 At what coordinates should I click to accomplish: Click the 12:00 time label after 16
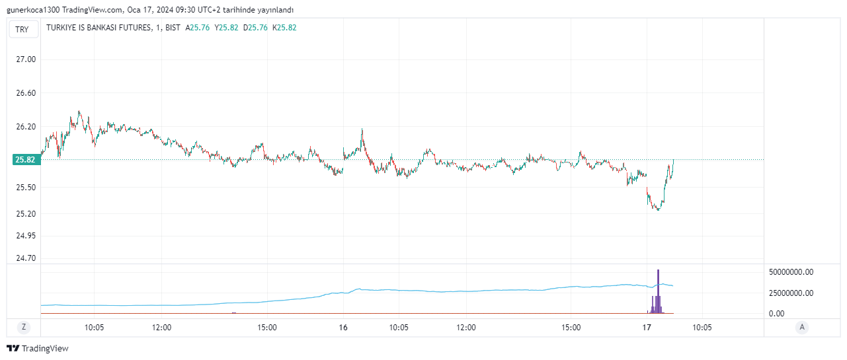[x=466, y=327]
